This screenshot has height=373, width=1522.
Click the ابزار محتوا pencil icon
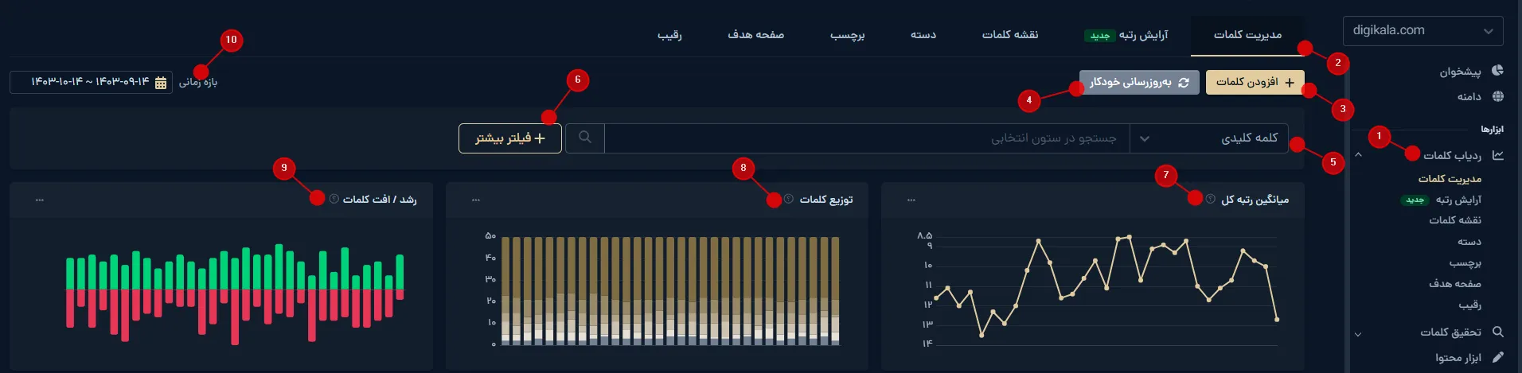(x=1497, y=357)
